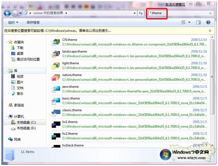Click the 11 items status text

pos(27,152)
